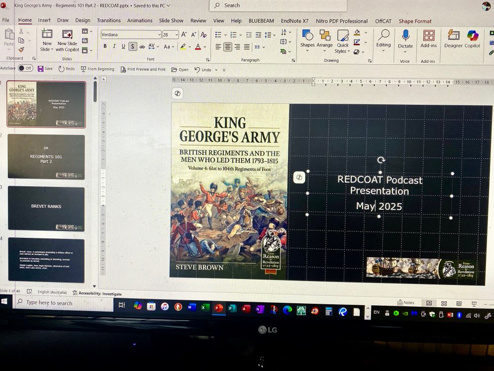Screen dimensions: 494x371
Task: Open Excel from taskbar
Action: pyautogui.click(x=205, y=307)
